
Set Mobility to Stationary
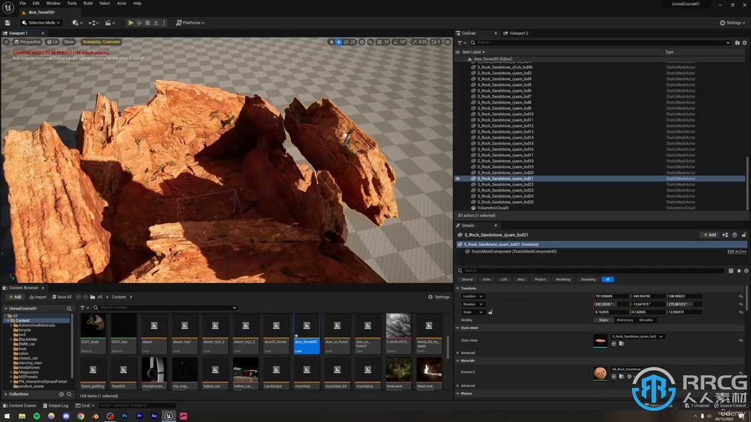tap(625, 320)
